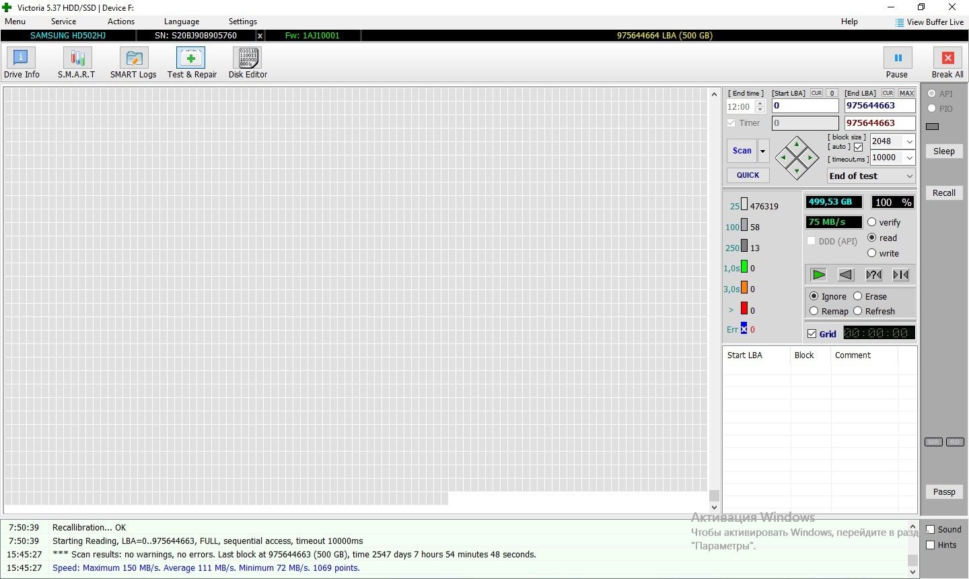Click the down arrow of navigation diamond
Viewport: 969px width, 579px height.
coord(797,172)
